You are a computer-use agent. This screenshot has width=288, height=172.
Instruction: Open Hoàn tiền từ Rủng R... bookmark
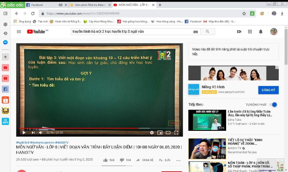click(66, 21)
